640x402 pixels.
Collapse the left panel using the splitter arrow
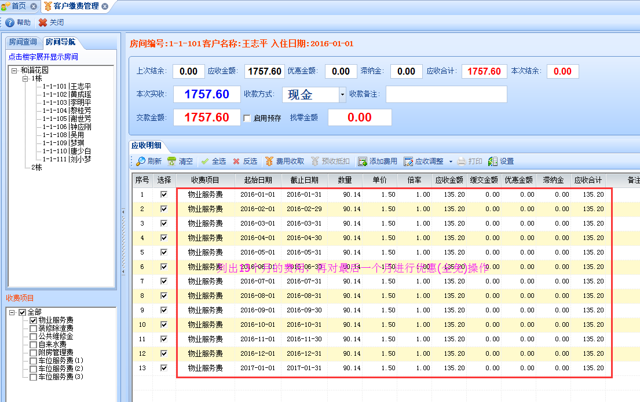123,242
